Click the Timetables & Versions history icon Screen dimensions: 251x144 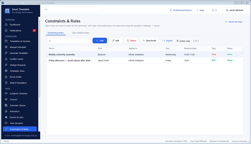coord(6,41)
